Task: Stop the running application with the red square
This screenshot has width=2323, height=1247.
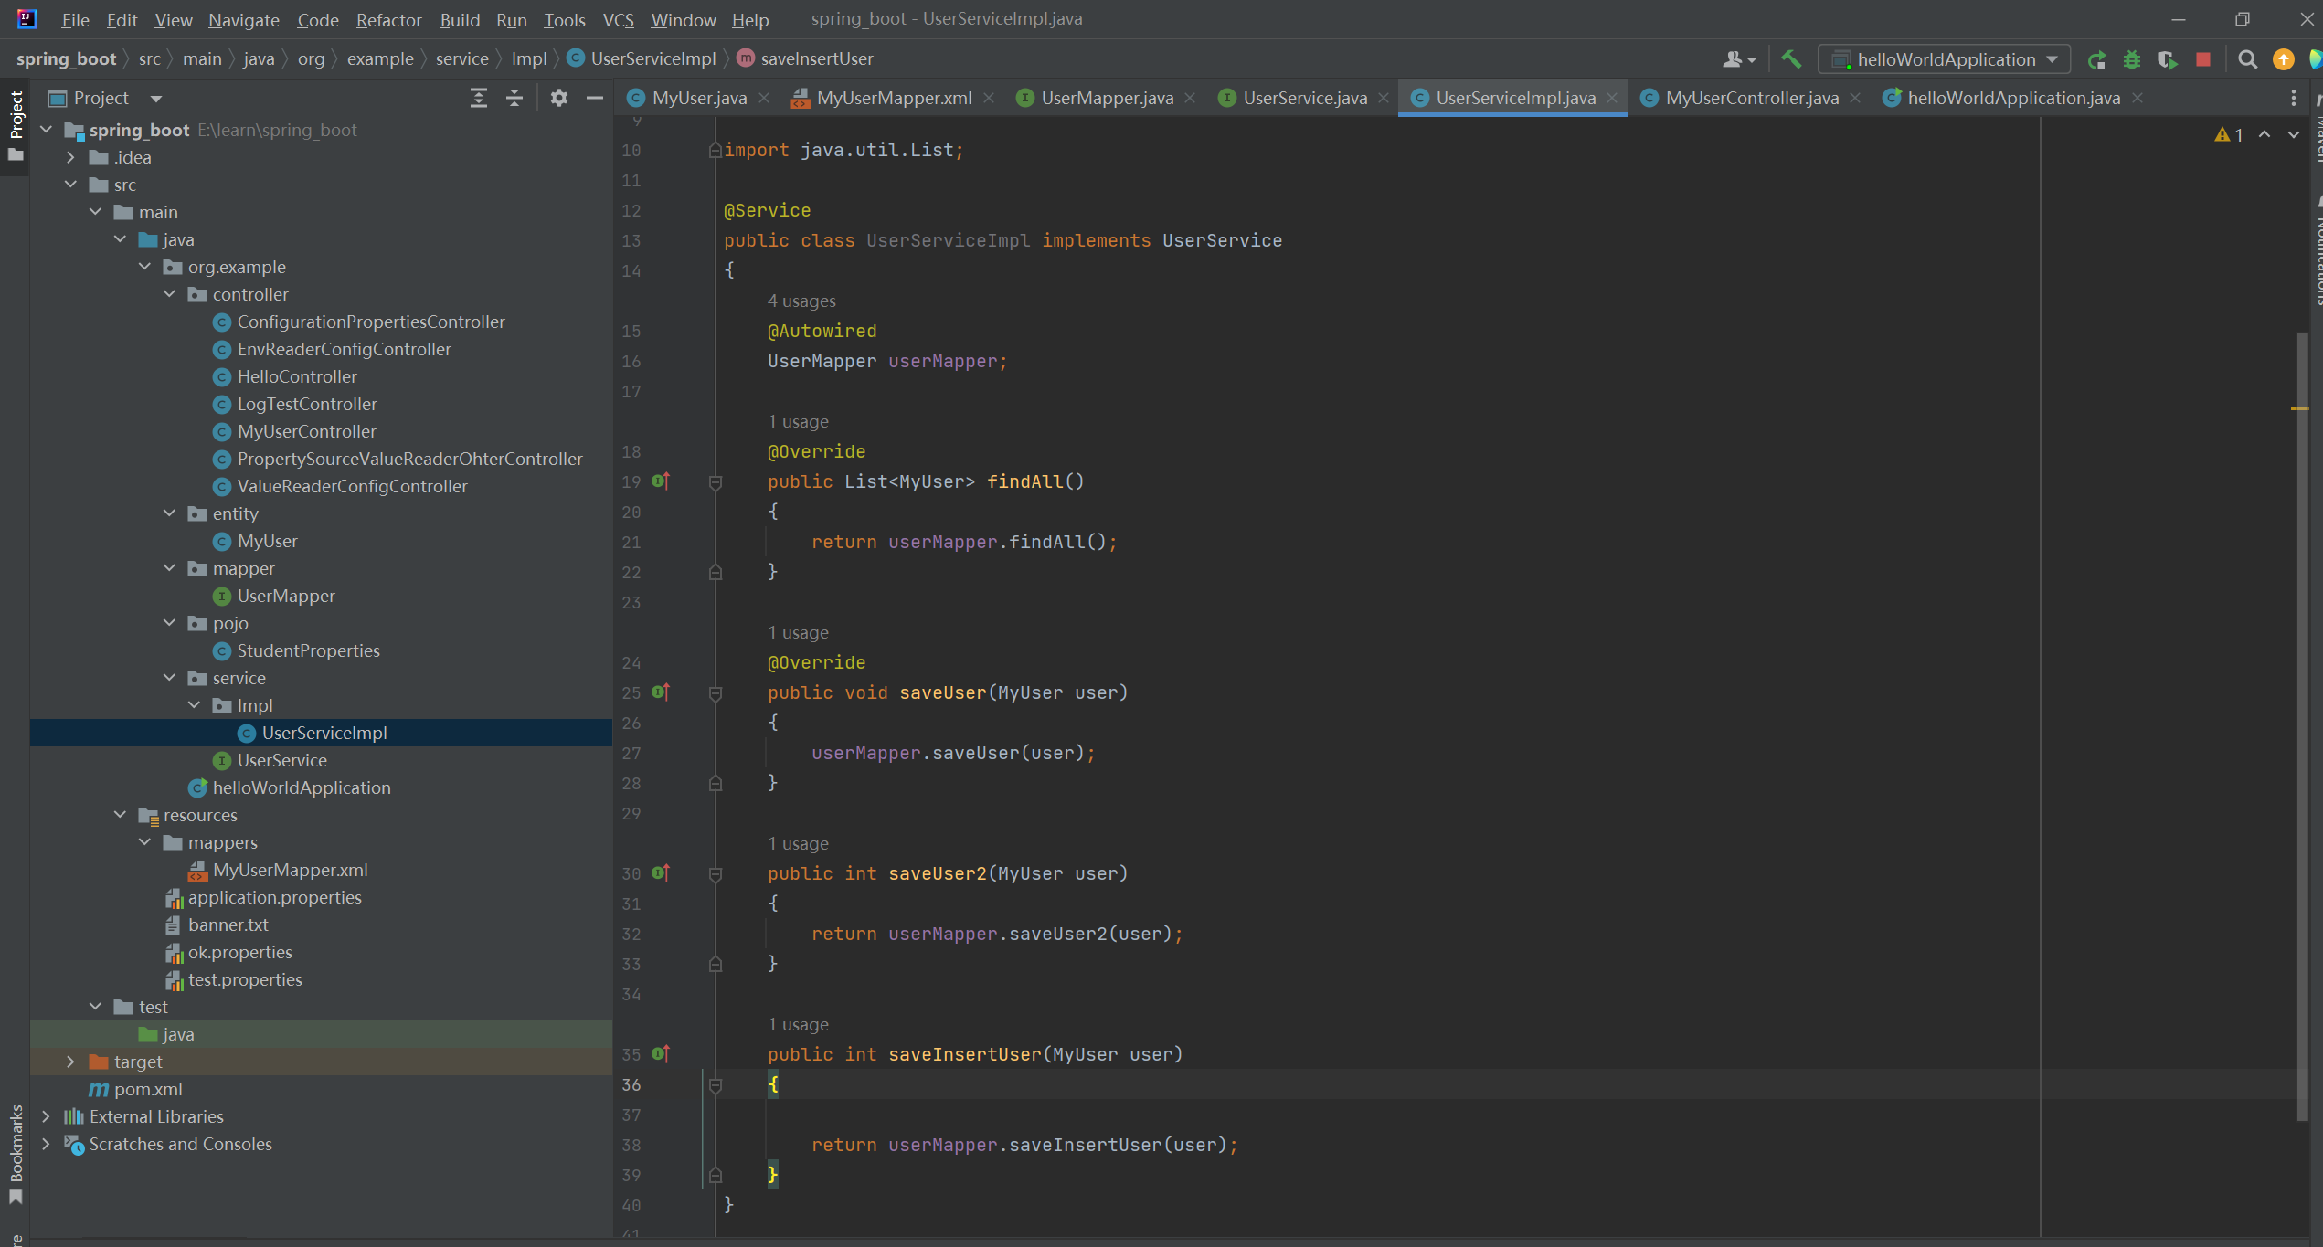Action: coord(2203,59)
